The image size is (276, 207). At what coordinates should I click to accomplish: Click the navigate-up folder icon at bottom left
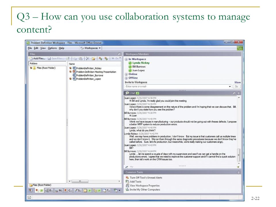pyautogui.click(x=31, y=190)
